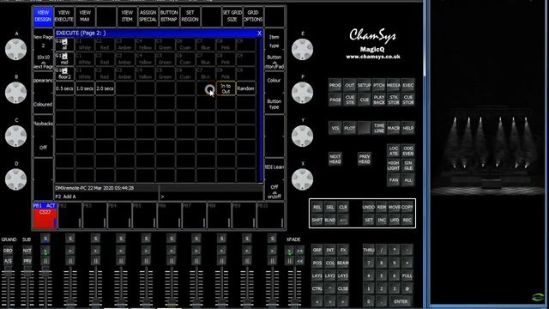Toggle the ALL key

click(x=408, y=180)
